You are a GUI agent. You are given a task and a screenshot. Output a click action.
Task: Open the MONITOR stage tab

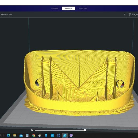tap(83, 9)
